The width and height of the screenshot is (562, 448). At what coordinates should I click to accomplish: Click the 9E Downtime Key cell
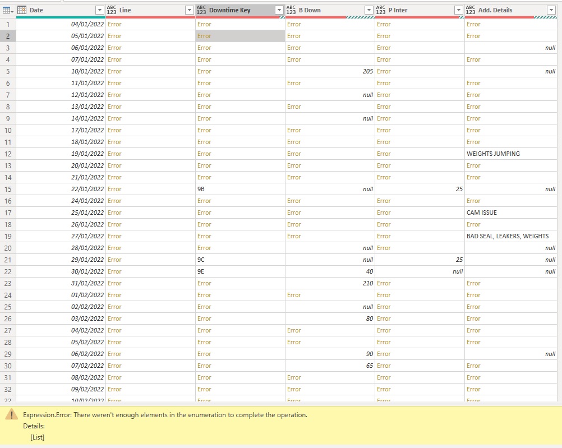pyautogui.click(x=240, y=272)
